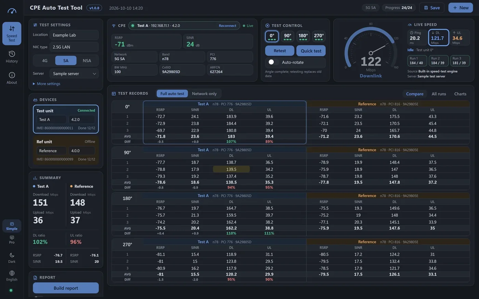Switch to the Network only tab
This screenshot has width=479, height=299.
204,94
